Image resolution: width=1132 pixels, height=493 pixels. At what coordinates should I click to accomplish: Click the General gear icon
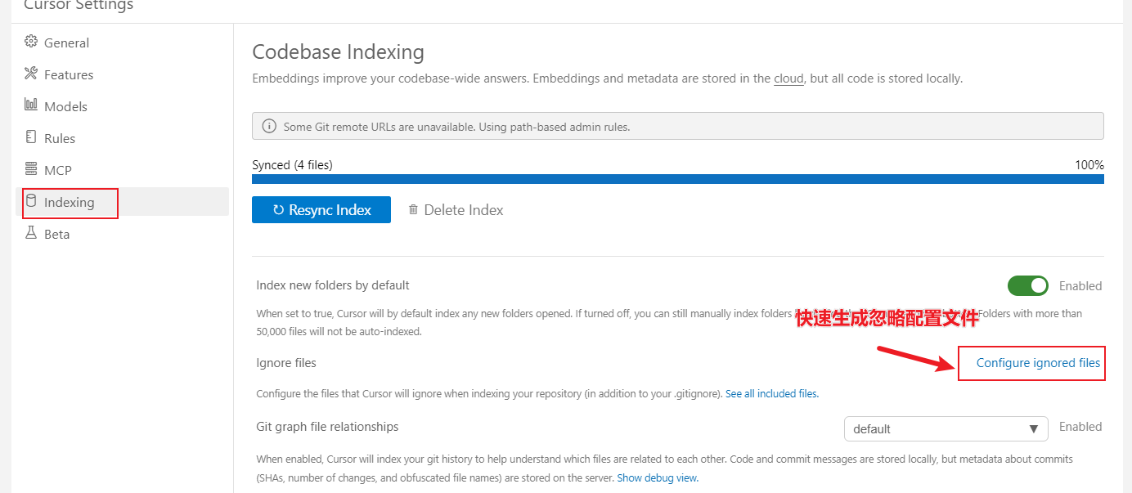[31, 42]
